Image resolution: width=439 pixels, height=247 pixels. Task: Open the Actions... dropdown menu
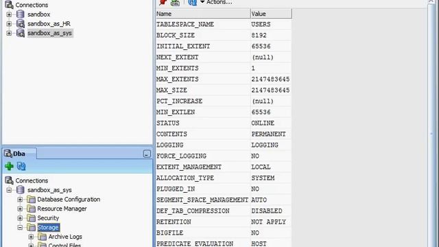pos(216,2)
